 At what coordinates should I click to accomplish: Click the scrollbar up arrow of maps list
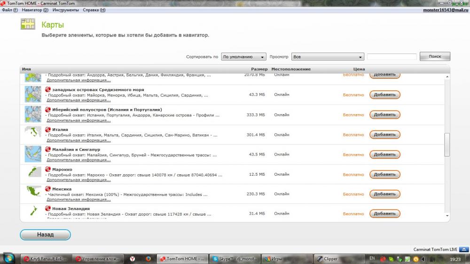pos(447,77)
